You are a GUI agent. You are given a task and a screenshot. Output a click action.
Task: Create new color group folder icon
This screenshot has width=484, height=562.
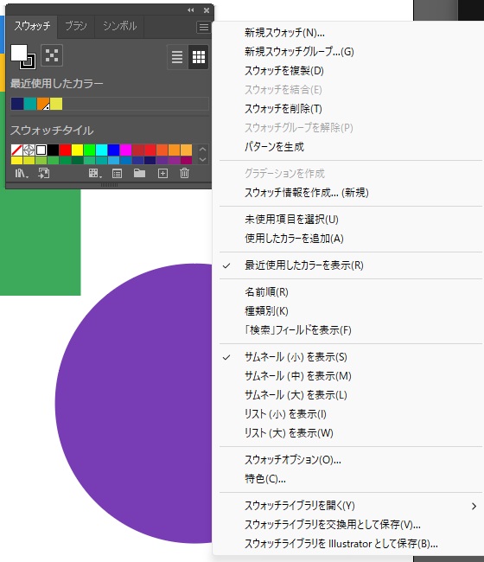pyautogui.click(x=139, y=174)
